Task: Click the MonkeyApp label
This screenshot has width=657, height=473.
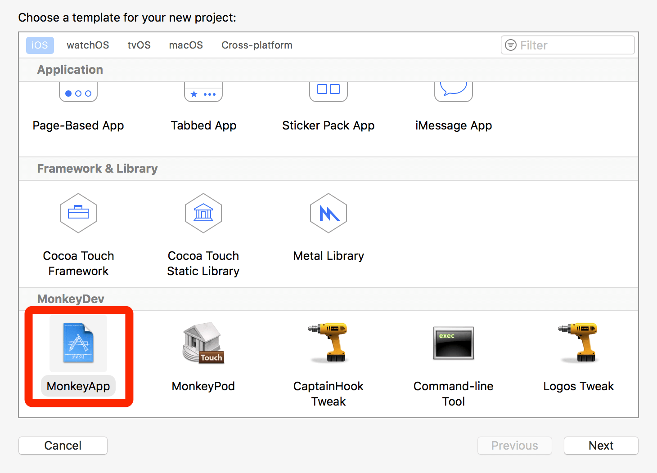Action: tap(78, 386)
